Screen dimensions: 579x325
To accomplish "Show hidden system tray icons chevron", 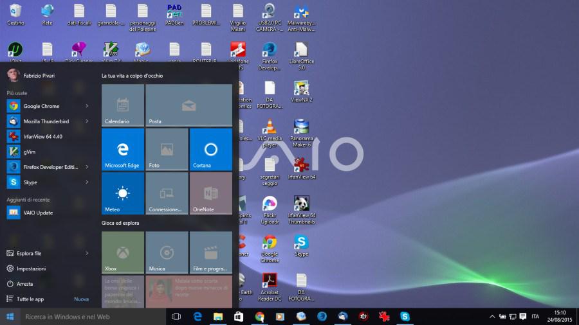I will (492, 317).
